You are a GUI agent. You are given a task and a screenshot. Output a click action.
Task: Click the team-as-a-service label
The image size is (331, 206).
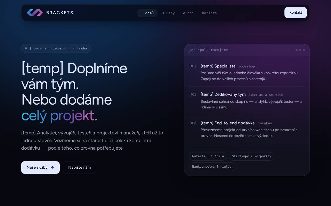point(266,95)
